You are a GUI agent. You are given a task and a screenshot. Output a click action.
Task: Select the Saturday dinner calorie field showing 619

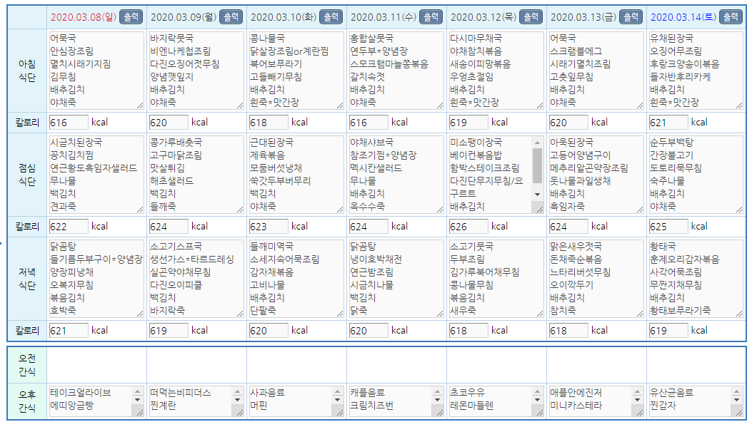click(x=668, y=331)
